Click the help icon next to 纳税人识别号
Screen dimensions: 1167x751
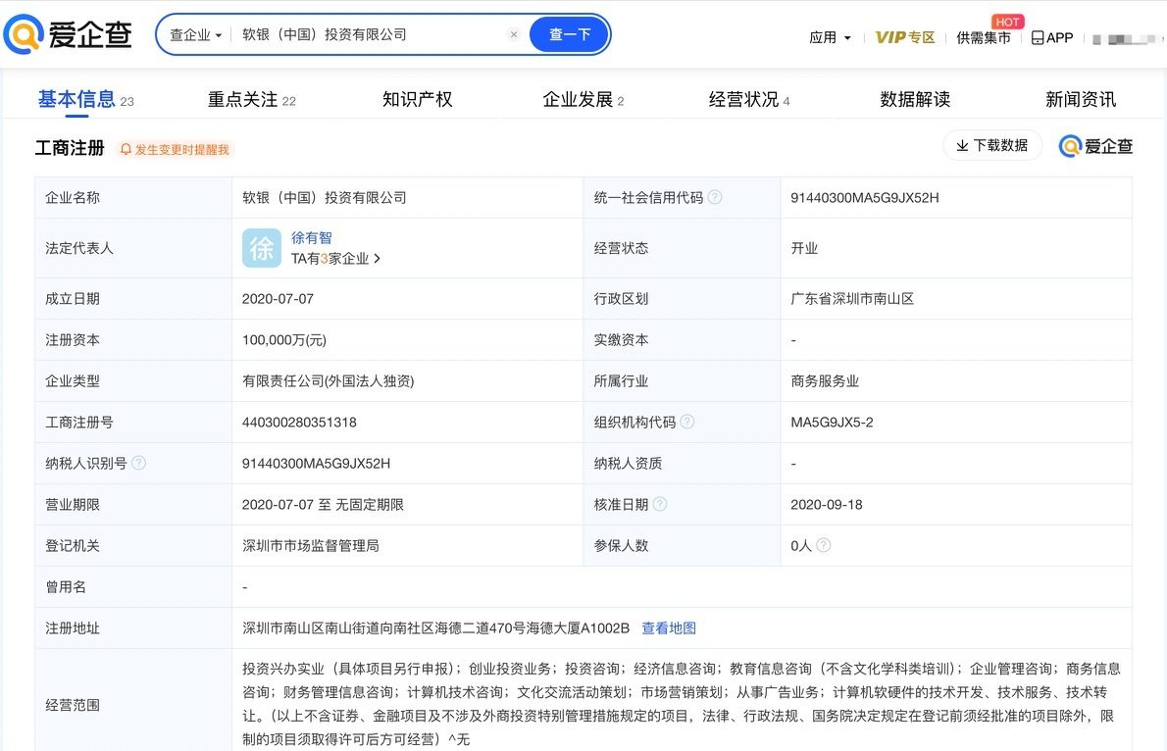click(x=139, y=463)
